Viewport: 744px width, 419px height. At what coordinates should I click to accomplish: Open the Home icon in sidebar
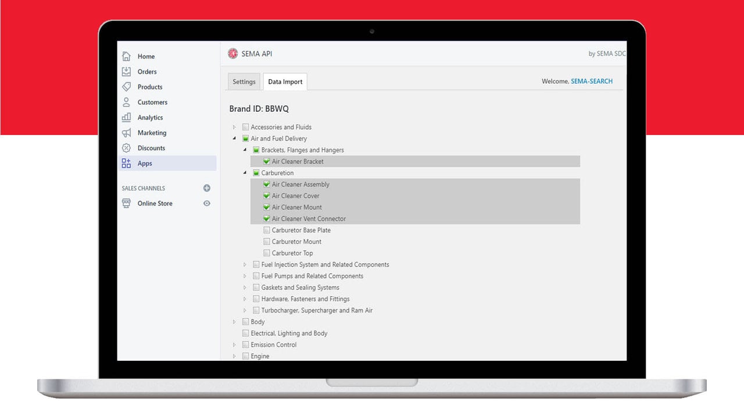coord(126,56)
